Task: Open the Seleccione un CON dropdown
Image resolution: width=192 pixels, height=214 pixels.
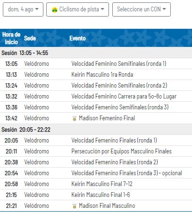Action: [x=142, y=9]
